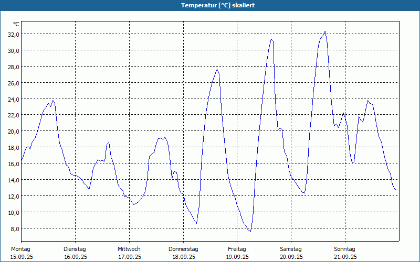Screen dimensions: 420x262
Task: Click the chart title 'Temperatur [°C] skaliert'
Action: (218, 5)
